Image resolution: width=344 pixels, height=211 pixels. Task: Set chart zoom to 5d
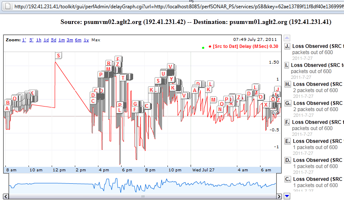tap(53, 40)
